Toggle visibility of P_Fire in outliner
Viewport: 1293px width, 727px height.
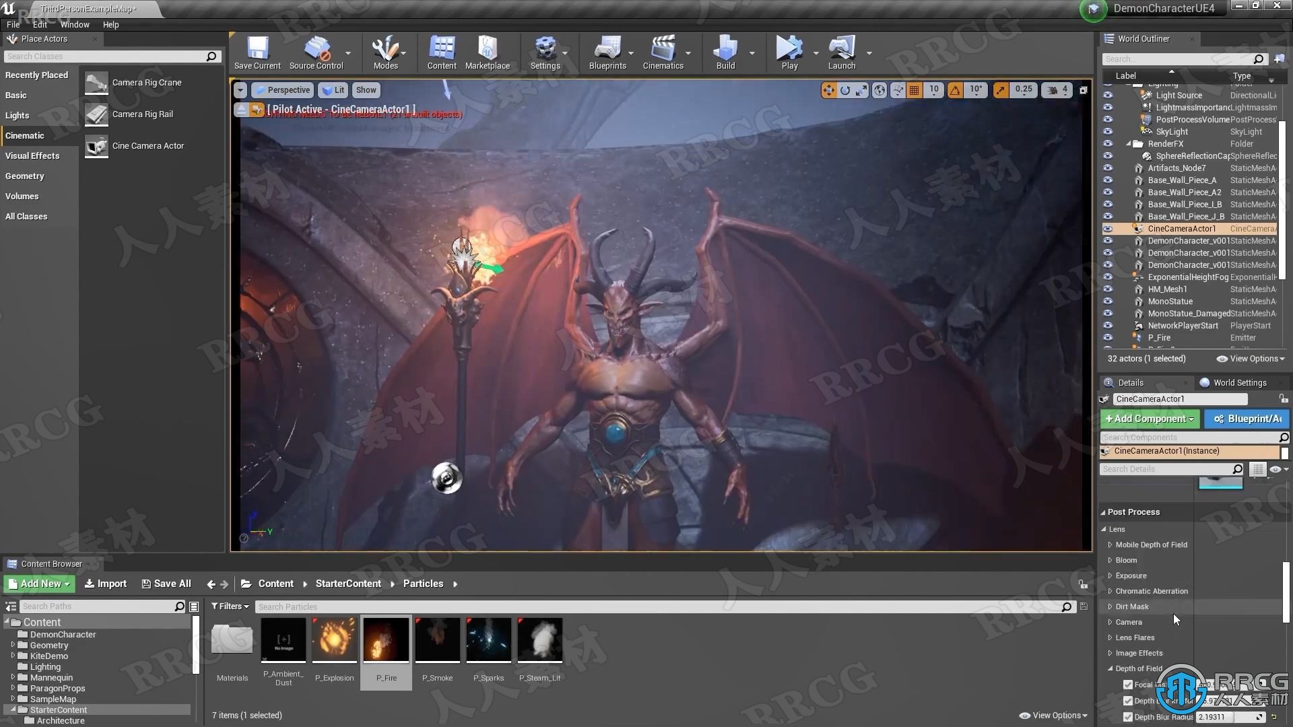[1107, 337]
